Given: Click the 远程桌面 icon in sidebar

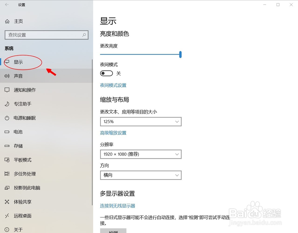Looking at the screenshot, I should (x=7, y=216).
